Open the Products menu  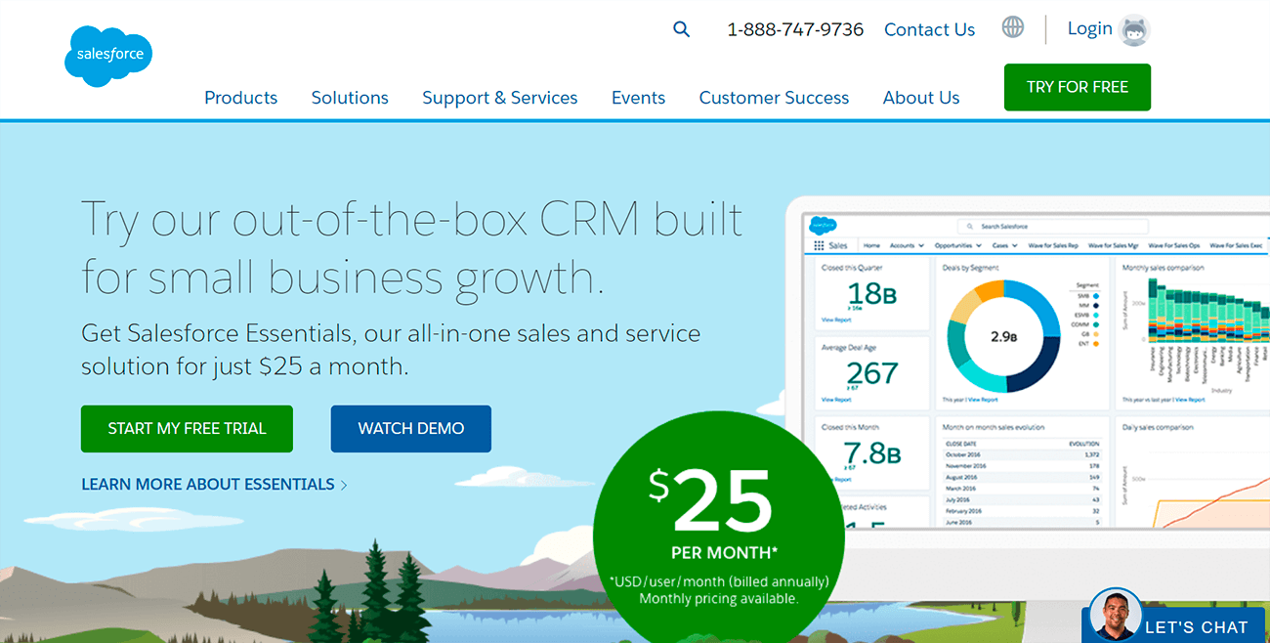tap(240, 98)
